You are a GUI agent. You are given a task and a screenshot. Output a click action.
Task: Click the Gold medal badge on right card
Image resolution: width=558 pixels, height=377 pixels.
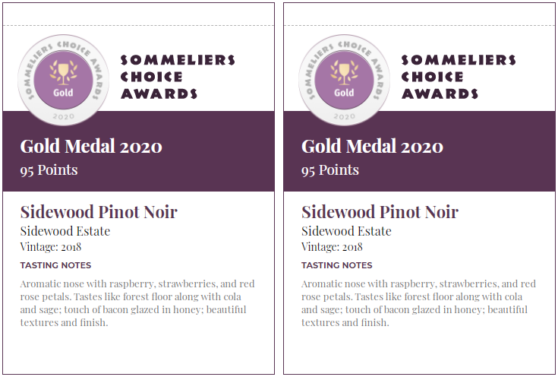pos(344,80)
